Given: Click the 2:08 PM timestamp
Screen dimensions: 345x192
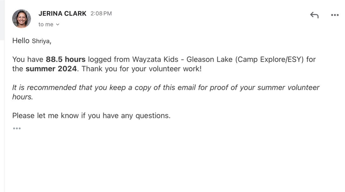Looking at the screenshot, I should pos(101,13).
